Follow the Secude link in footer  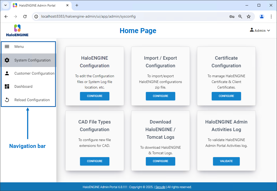pos(160,187)
